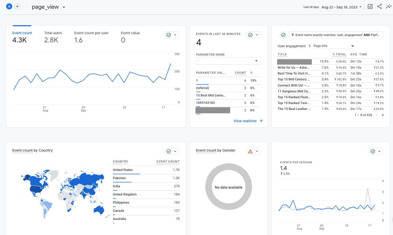Click the View realtime link
Image resolution: width=393 pixels, height=235 pixels.
coord(245,121)
